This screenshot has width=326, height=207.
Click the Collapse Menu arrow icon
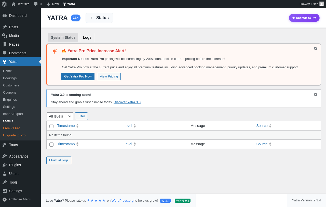(x=5, y=199)
